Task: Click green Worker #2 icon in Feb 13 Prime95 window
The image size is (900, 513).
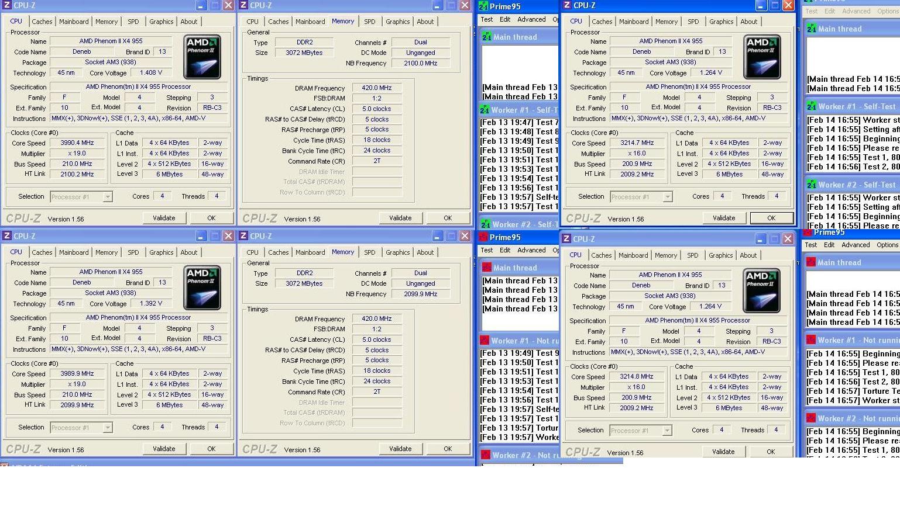Action: pos(485,224)
